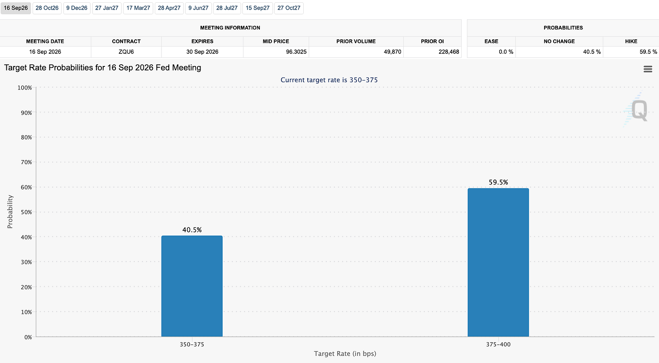Click the NO CHANGE column header
Viewport: 659px width, 363px height.
559,41
